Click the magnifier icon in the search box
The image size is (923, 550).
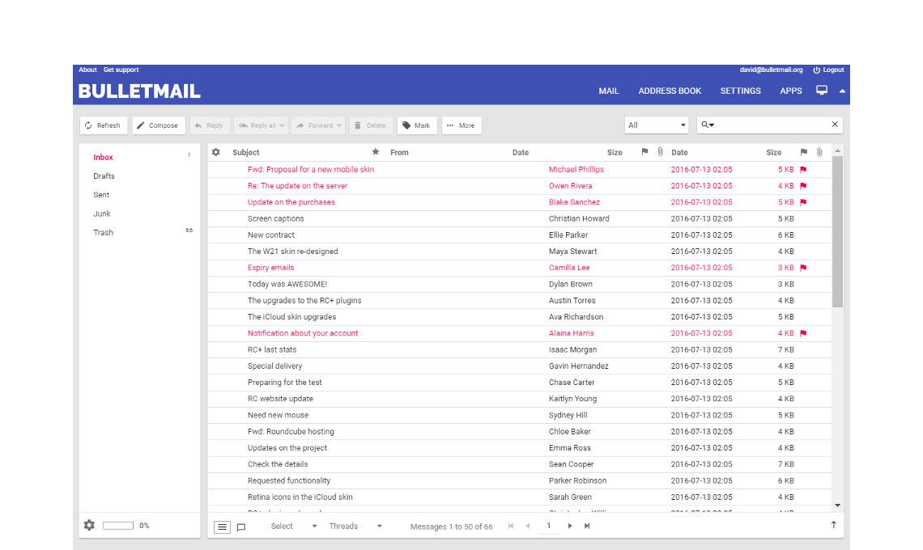706,125
